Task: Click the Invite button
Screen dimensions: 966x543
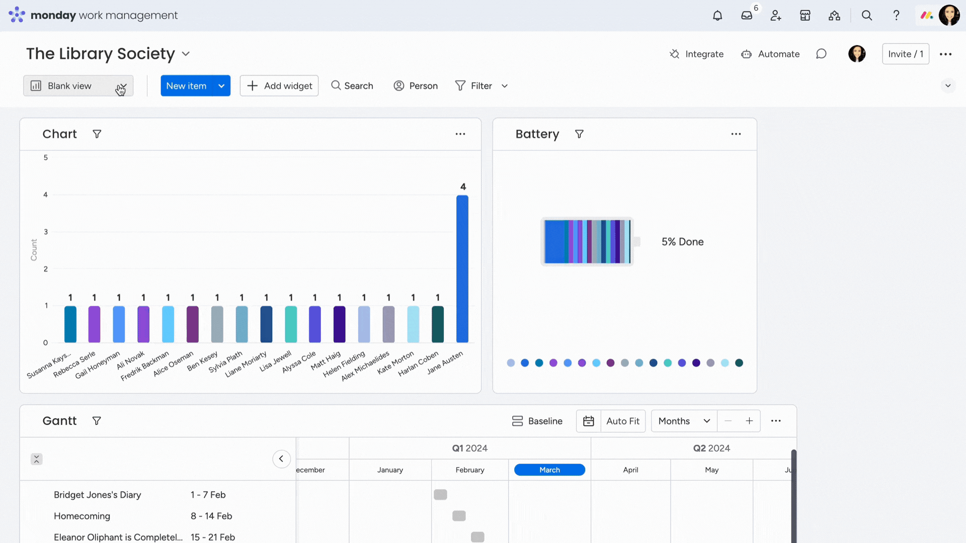Action: pyautogui.click(x=906, y=54)
